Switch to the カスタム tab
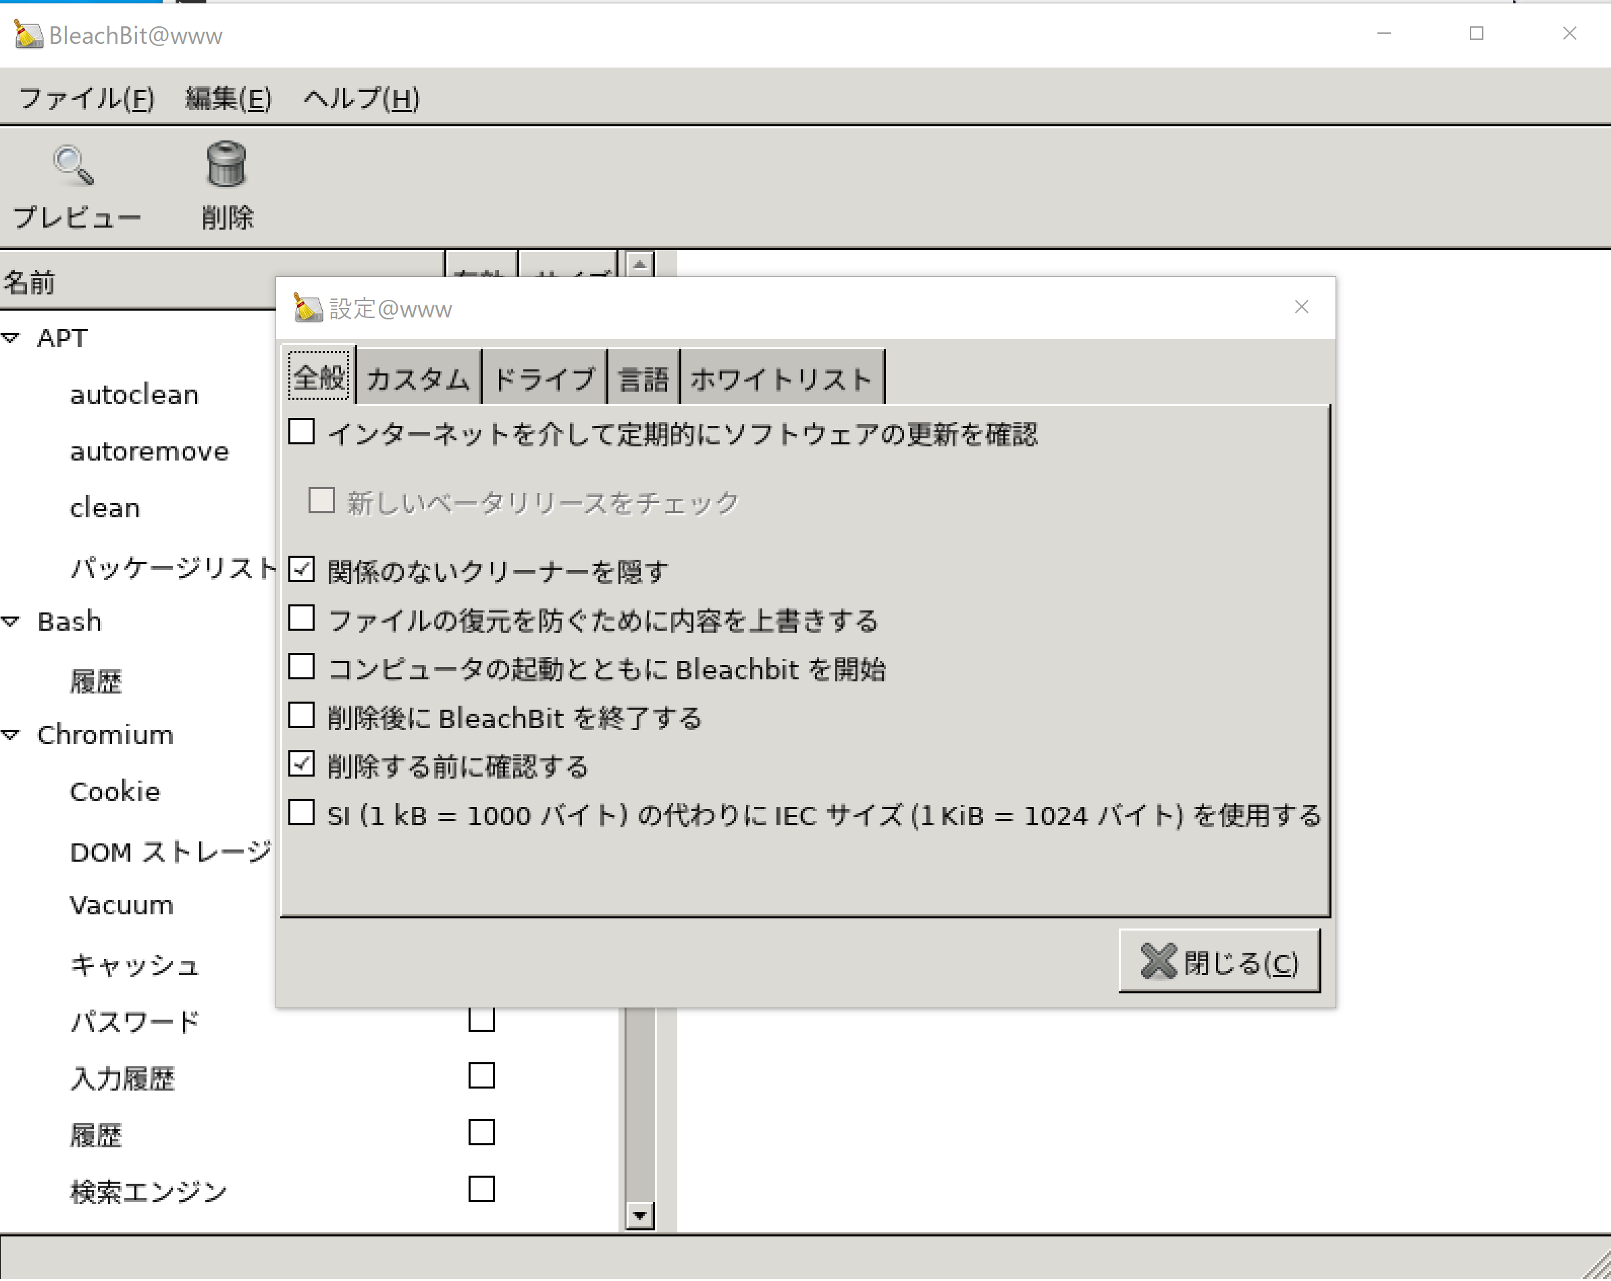Screen dimensions: 1611x1281 click(x=419, y=378)
